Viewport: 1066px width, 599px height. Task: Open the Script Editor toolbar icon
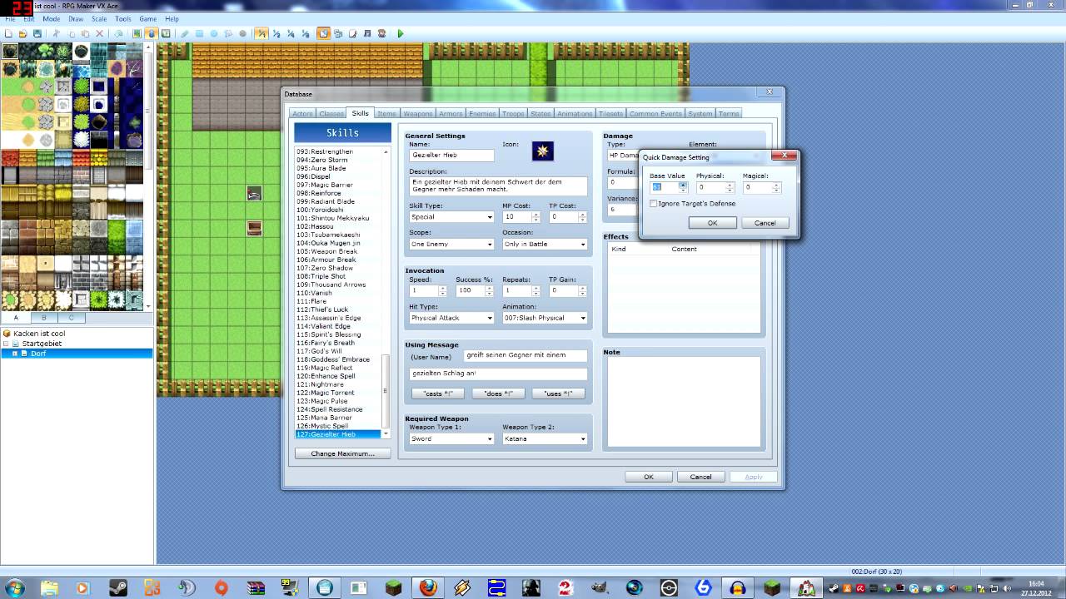pyautogui.click(x=353, y=33)
